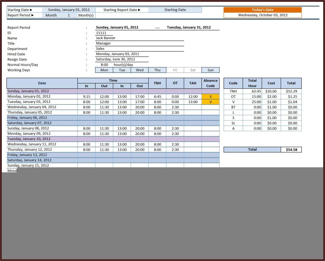Toggle the Fri working day cell
This screenshot has height=261, width=325.
click(x=175, y=70)
